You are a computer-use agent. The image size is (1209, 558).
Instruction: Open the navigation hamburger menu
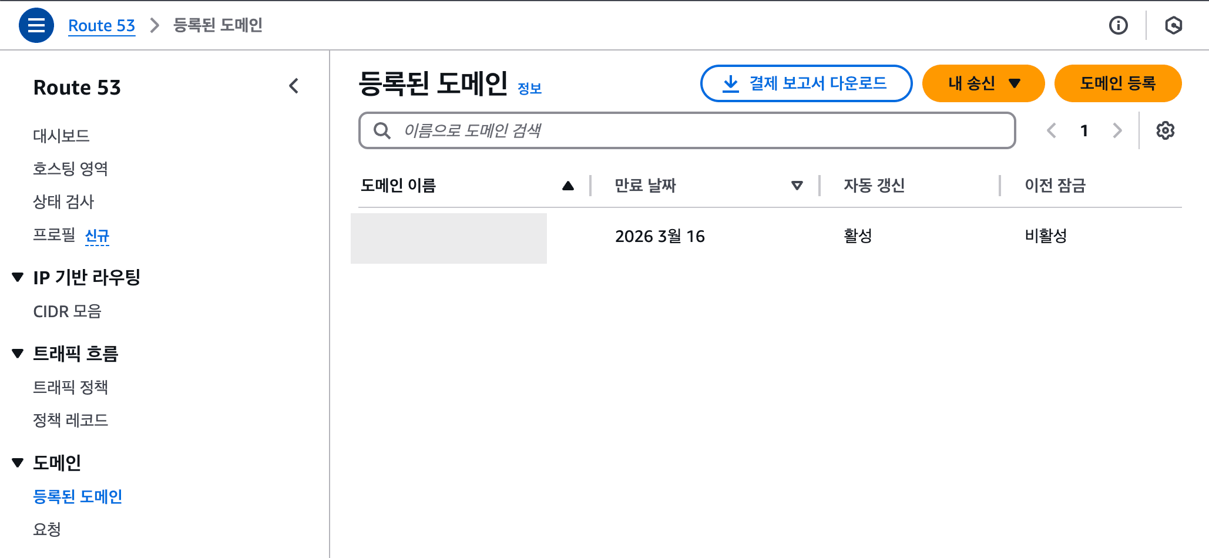36,25
